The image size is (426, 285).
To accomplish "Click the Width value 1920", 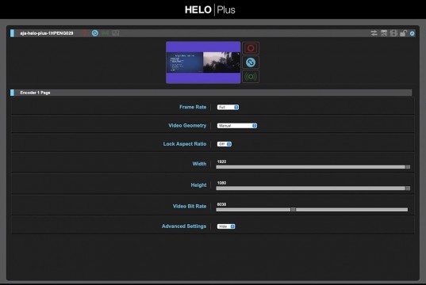I will point(221,161).
